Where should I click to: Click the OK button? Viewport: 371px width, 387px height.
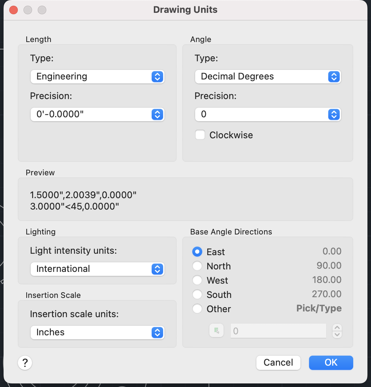click(x=331, y=363)
